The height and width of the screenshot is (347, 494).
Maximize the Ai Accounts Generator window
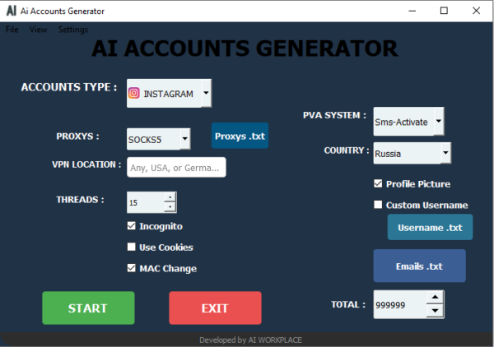pos(444,11)
